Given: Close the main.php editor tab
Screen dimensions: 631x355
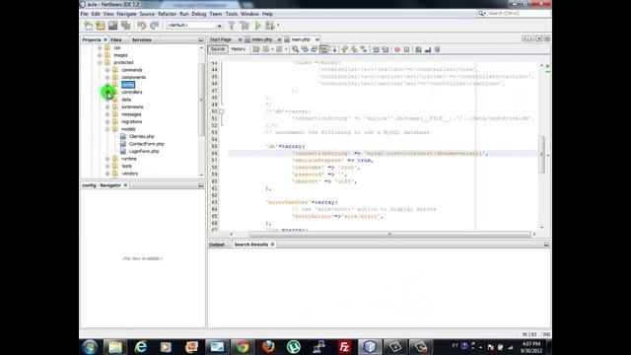Looking at the screenshot, I should (317, 39).
